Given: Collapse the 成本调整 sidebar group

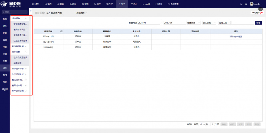Looking at the screenshot, I should click(x=19, y=18).
